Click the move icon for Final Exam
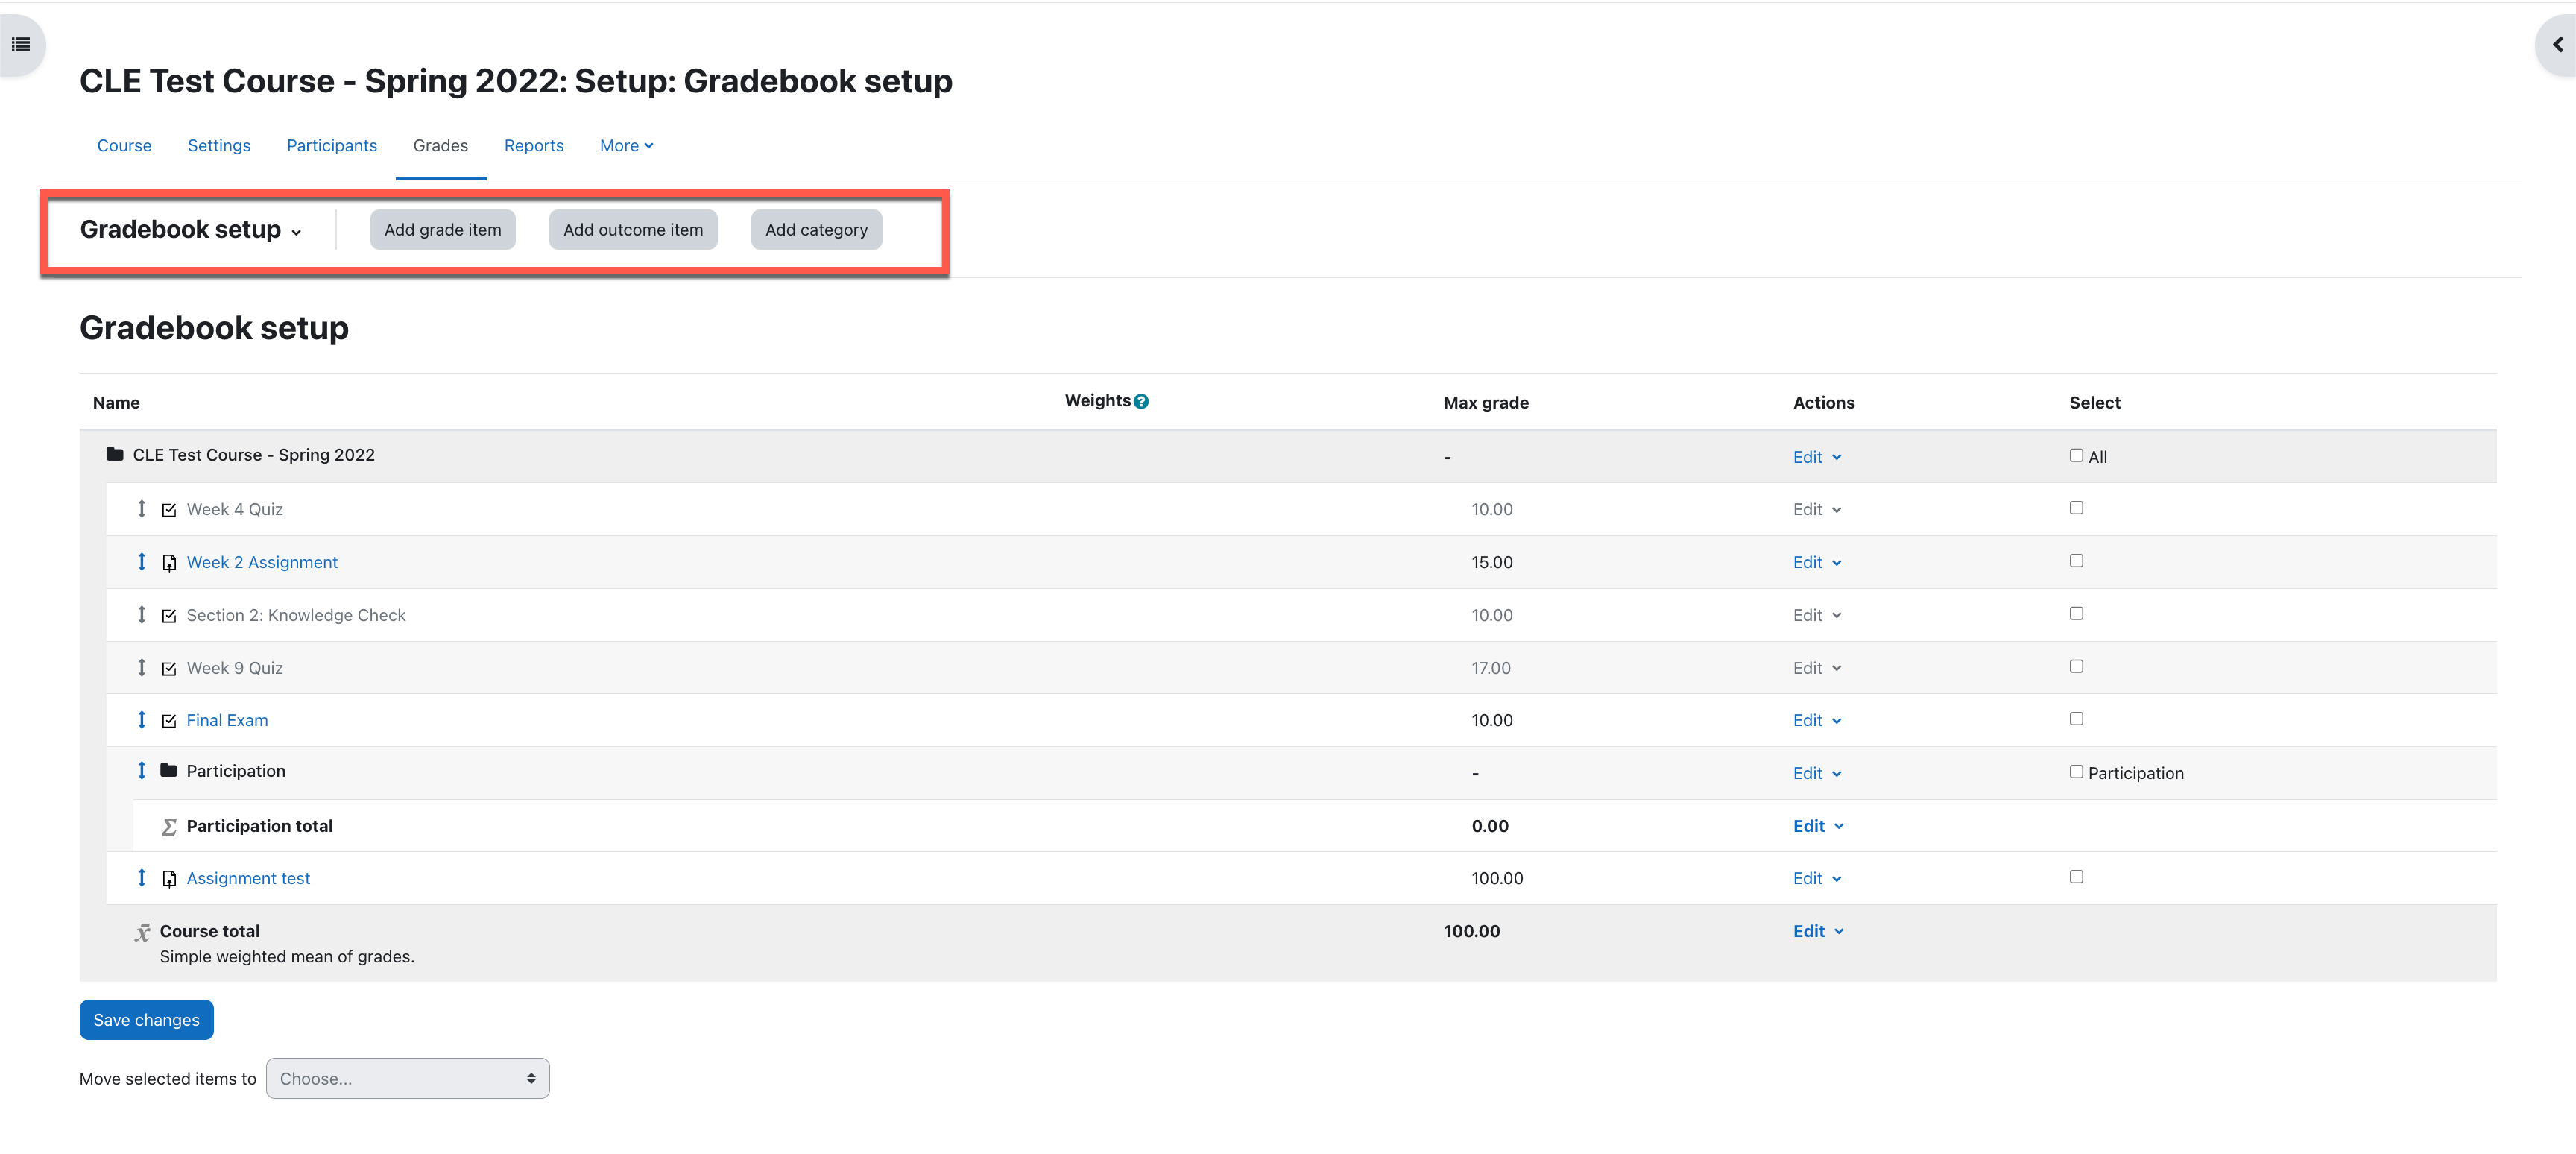Viewport: 2576px width, 1154px height. [142, 720]
